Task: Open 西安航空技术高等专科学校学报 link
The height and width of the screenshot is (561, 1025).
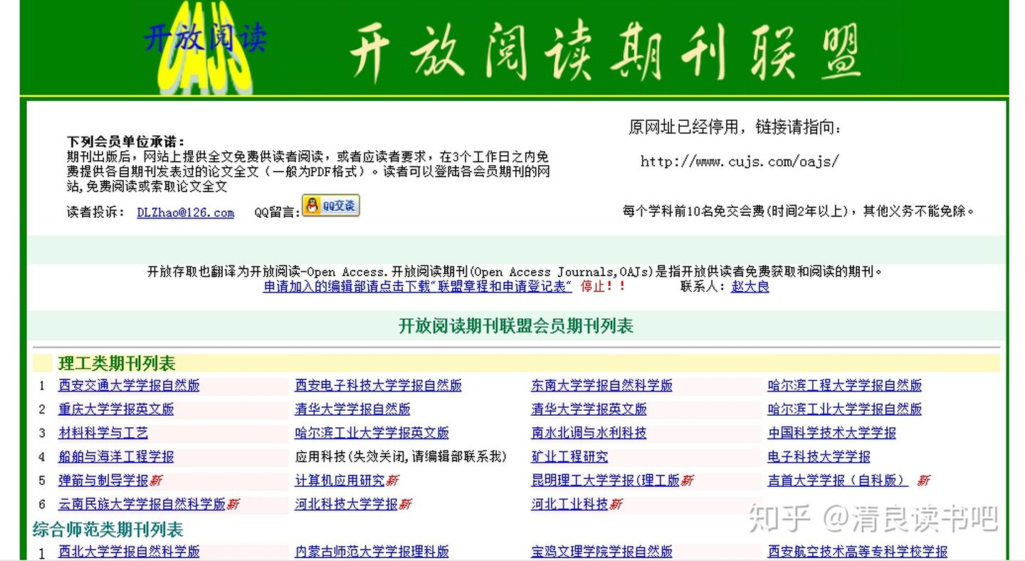Action: tap(858, 552)
